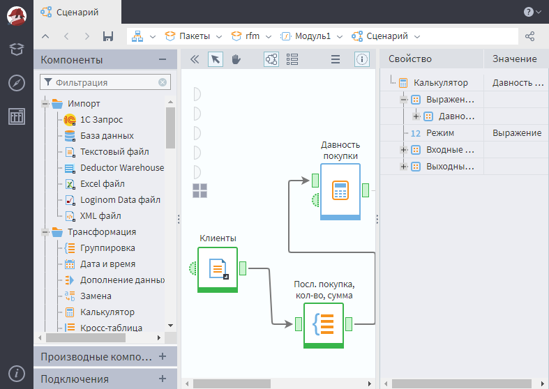549x389 pixels.
Task: Activate the hand pan tool
Action: [x=236, y=59]
